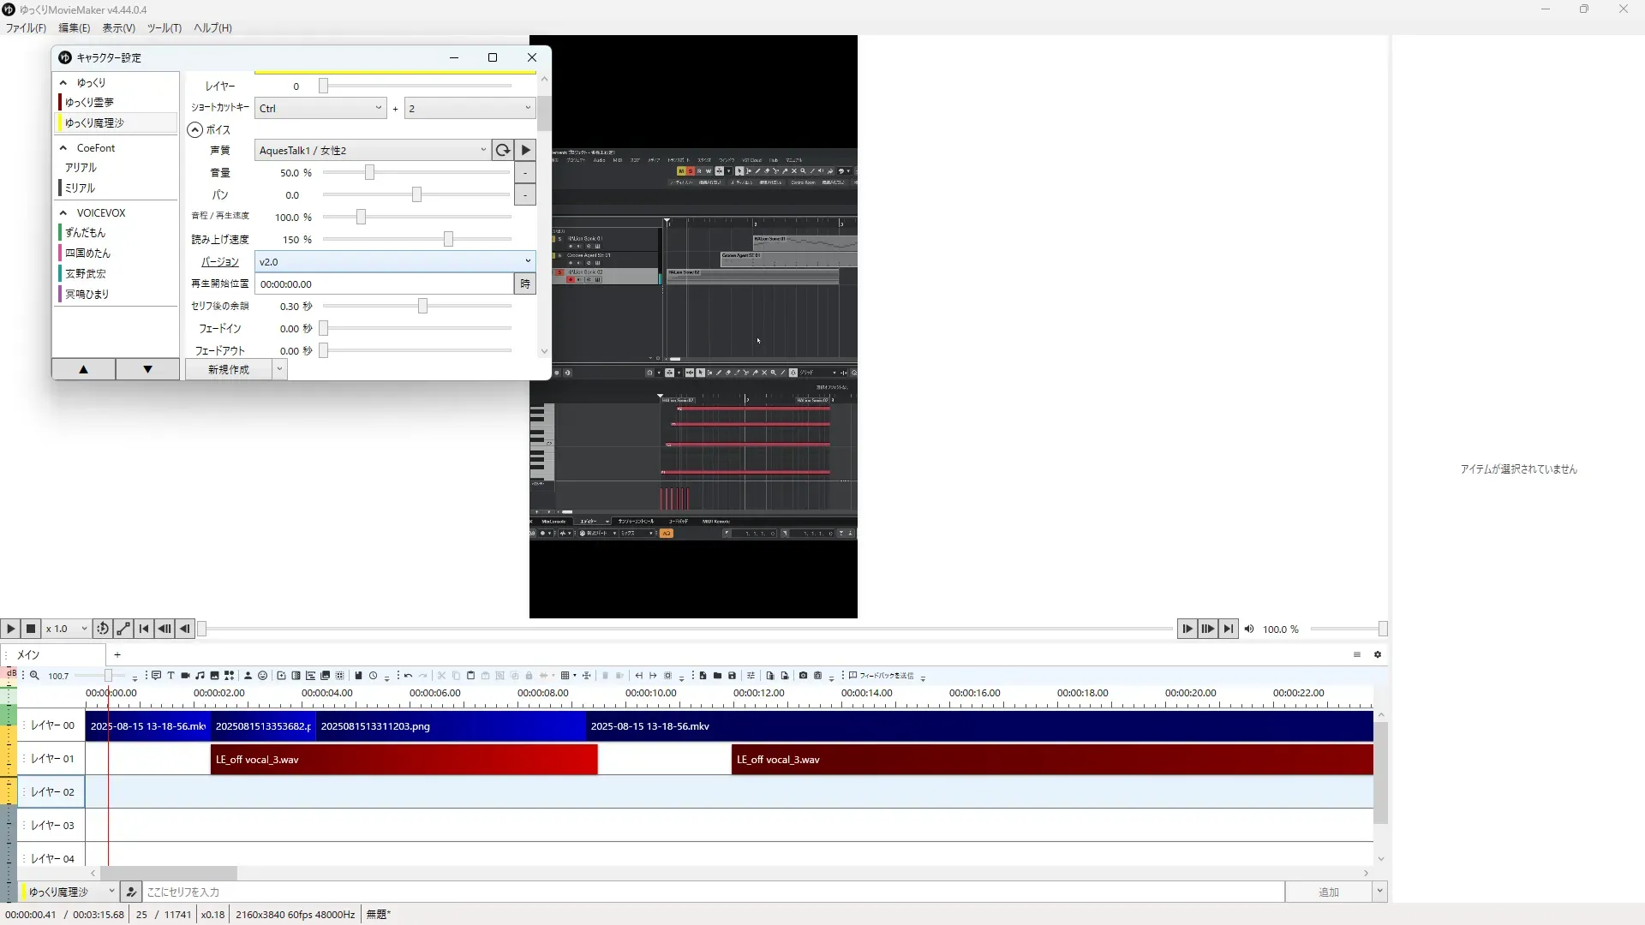Collapse the CoeFont character group

click(x=63, y=148)
